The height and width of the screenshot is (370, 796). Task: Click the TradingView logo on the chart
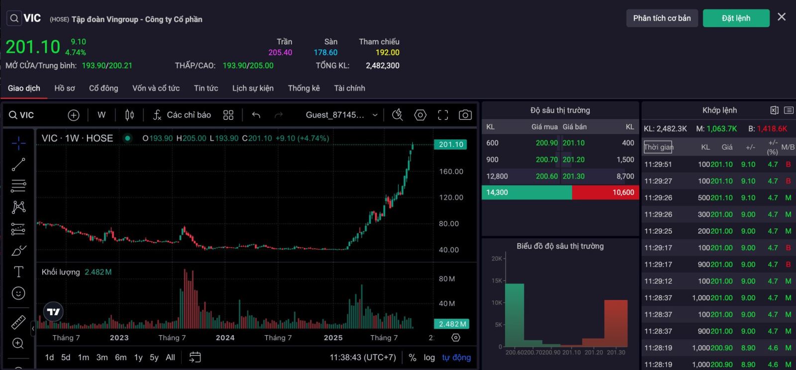coord(53,312)
